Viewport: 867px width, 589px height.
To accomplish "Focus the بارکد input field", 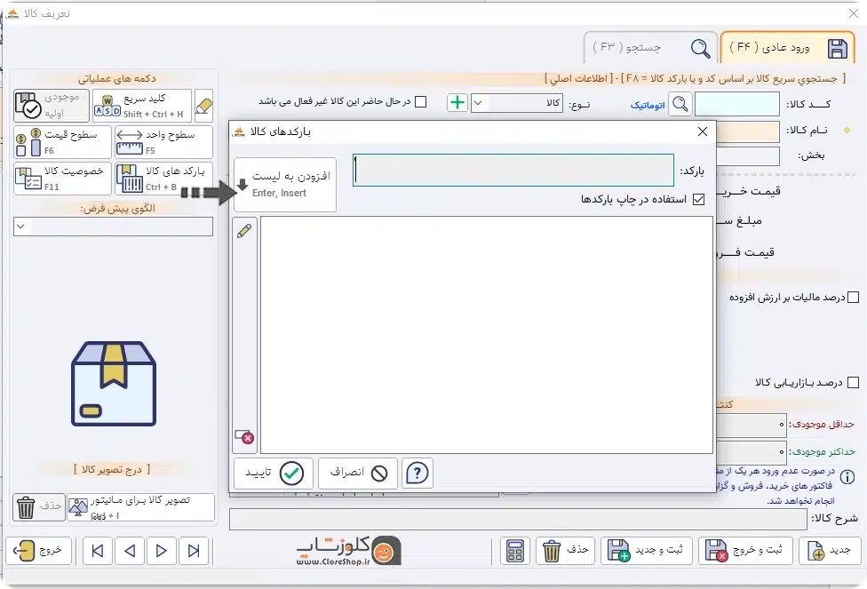I will 513,170.
